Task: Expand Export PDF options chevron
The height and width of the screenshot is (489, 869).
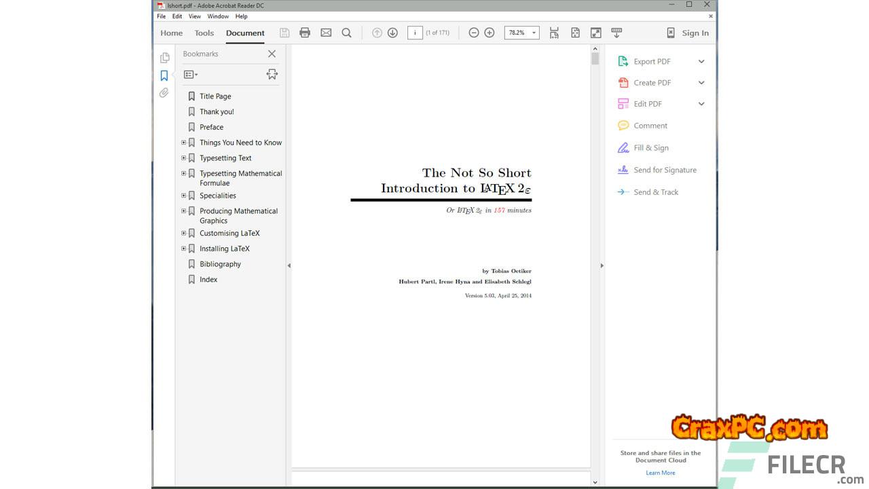Action: pyautogui.click(x=701, y=61)
